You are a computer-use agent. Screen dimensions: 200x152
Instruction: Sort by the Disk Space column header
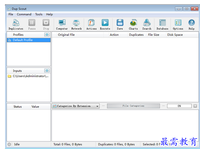(x=175, y=35)
